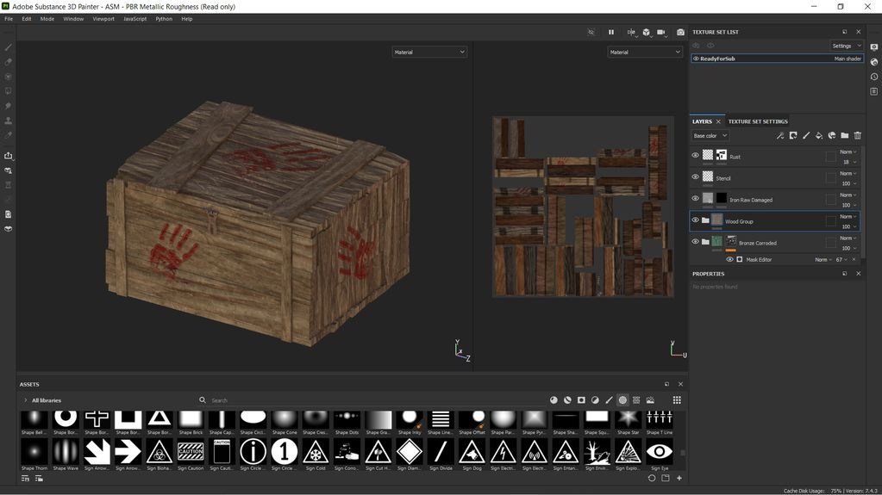This screenshot has width=882, height=495.
Task: Click Main shader on ReadyForSub
Action: [x=847, y=59]
